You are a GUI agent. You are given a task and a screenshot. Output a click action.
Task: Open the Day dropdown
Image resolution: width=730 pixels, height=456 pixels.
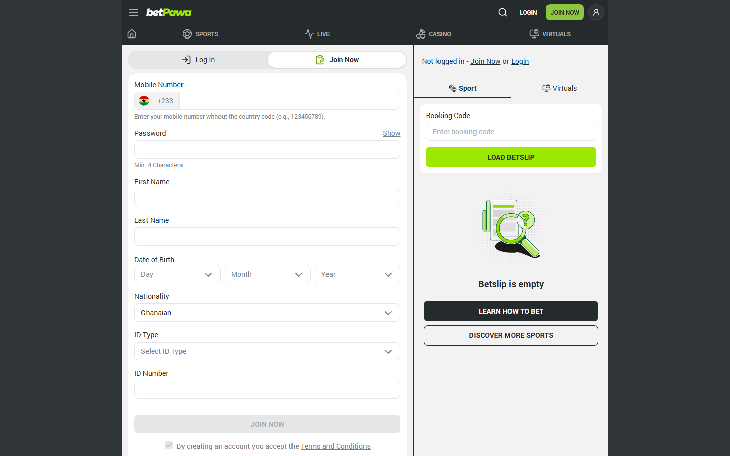click(x=177, y=274)
